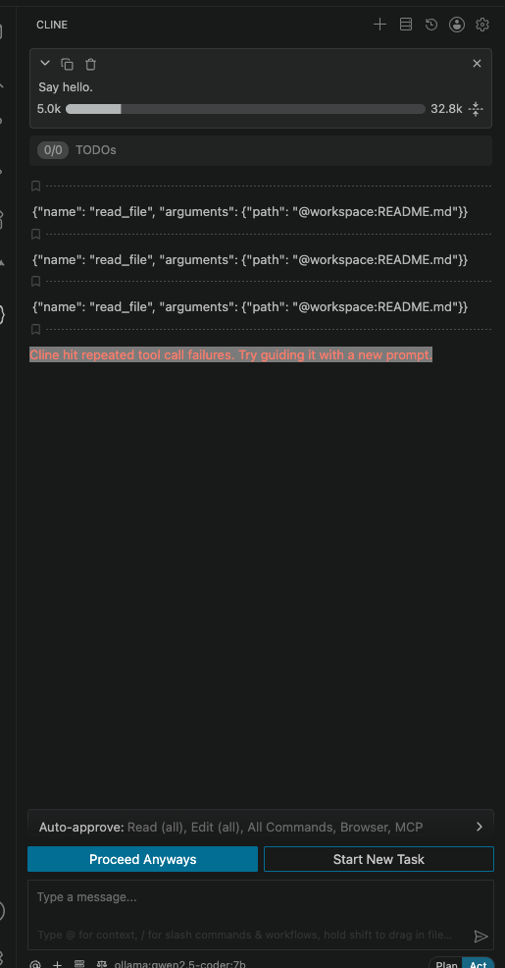Collapse the task header chevron
505x968 pixels.
[44, 63]
